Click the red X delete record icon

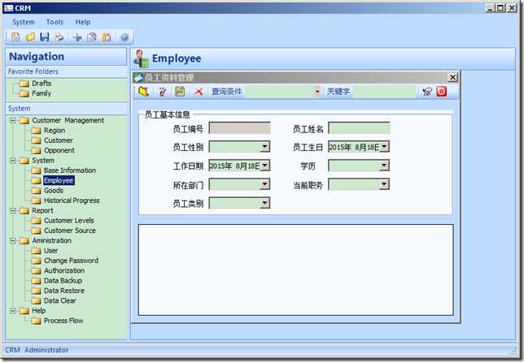point(199,92)
